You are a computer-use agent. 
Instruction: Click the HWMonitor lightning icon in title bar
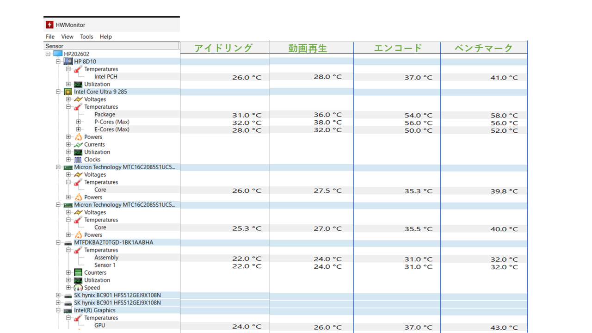[49, 25]
